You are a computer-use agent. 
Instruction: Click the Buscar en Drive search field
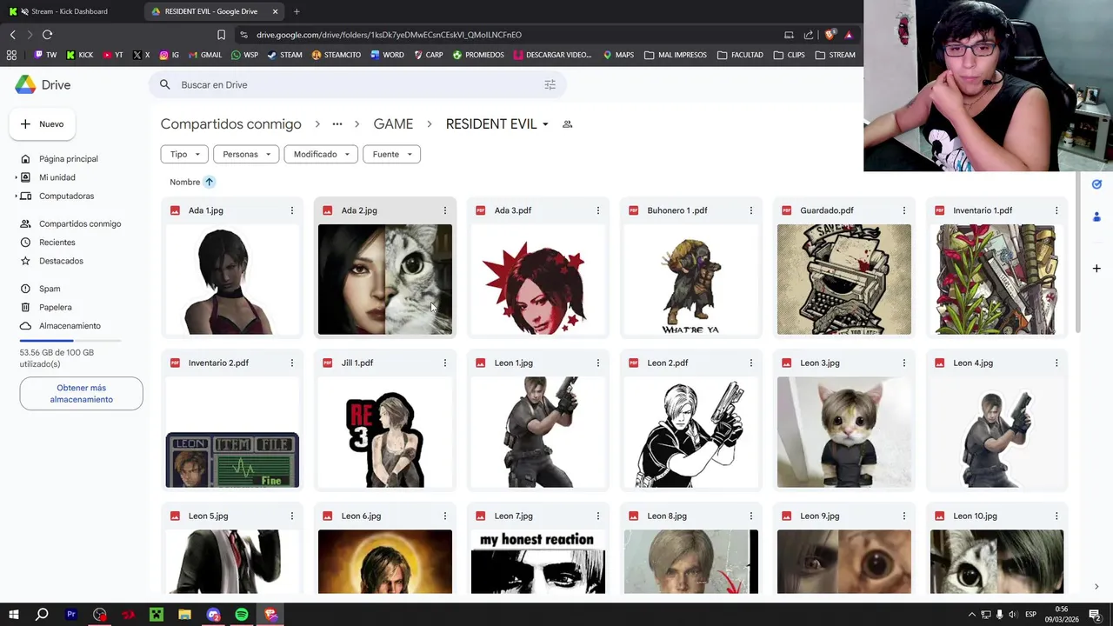[x=358, y=85]
